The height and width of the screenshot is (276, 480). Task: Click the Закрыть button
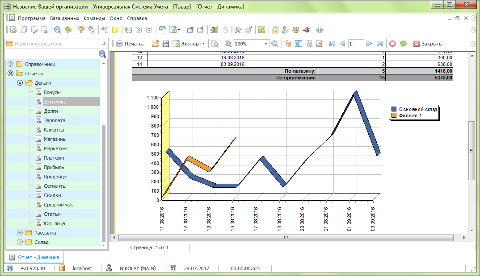coord(428,44)
